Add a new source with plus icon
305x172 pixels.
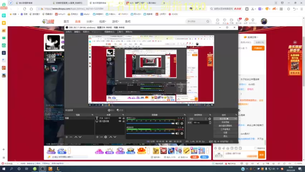coord(97,137)
